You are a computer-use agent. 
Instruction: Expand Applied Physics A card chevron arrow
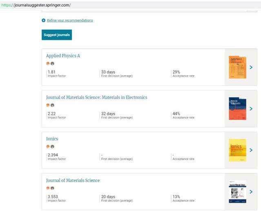point(251,67)
